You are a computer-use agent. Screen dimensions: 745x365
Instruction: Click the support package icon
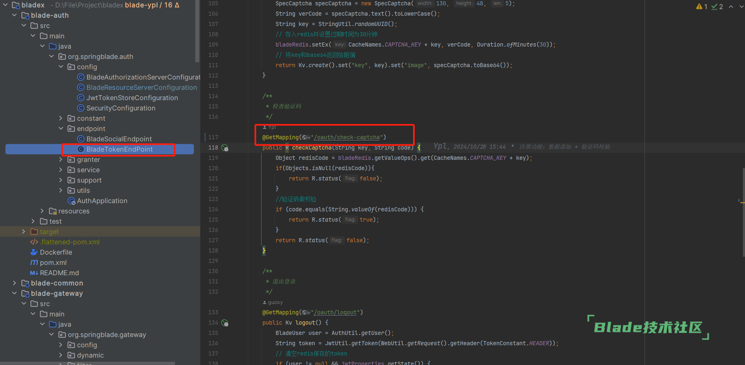point(71,180)
